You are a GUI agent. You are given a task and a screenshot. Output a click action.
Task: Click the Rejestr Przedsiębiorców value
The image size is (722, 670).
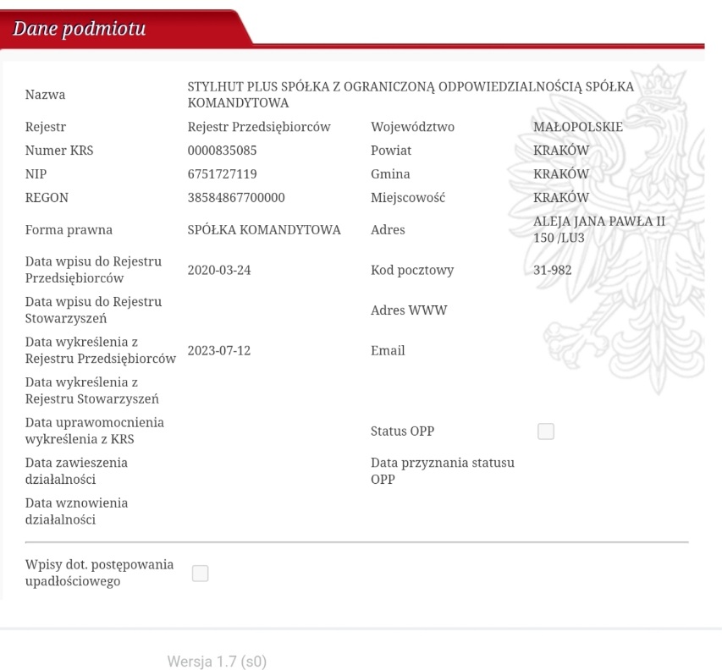point(259,127)
